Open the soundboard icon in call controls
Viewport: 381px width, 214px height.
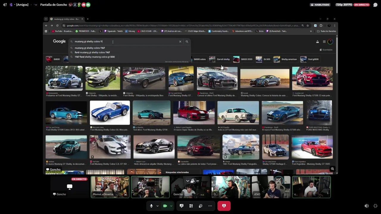(201, 206)
